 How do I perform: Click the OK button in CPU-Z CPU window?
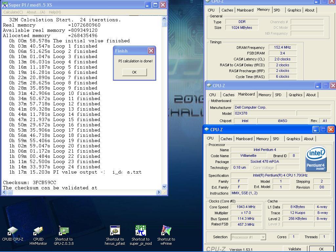(321, 249)
